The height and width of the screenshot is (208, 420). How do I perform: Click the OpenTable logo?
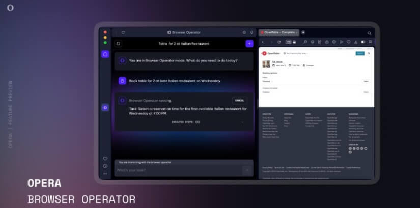click(x=271, y=53)
